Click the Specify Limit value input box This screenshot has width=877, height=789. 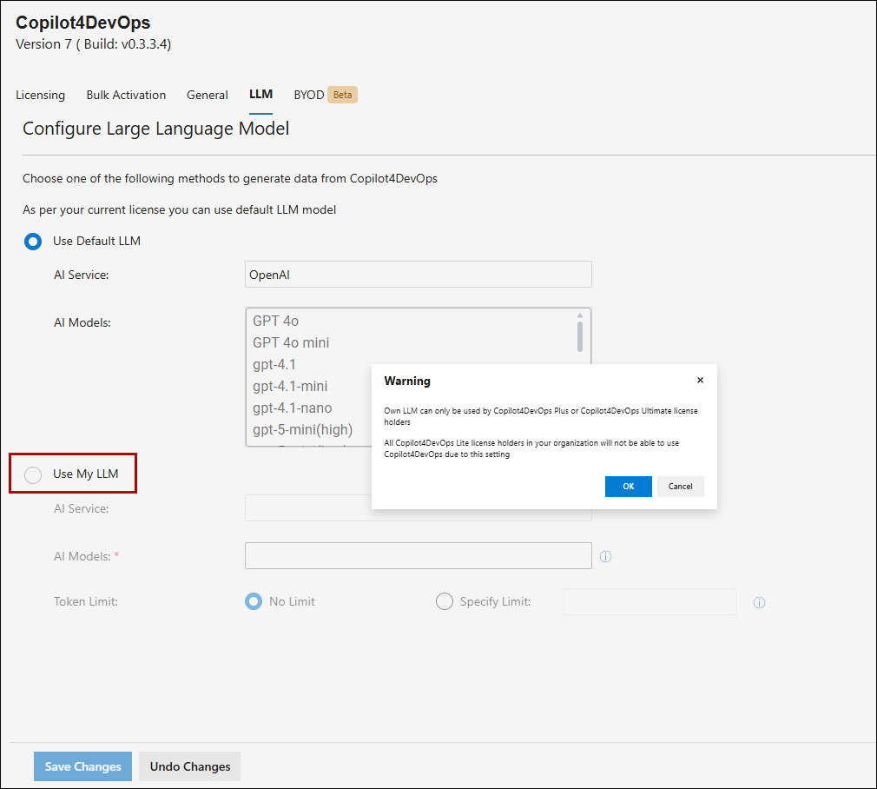[650, 601]
